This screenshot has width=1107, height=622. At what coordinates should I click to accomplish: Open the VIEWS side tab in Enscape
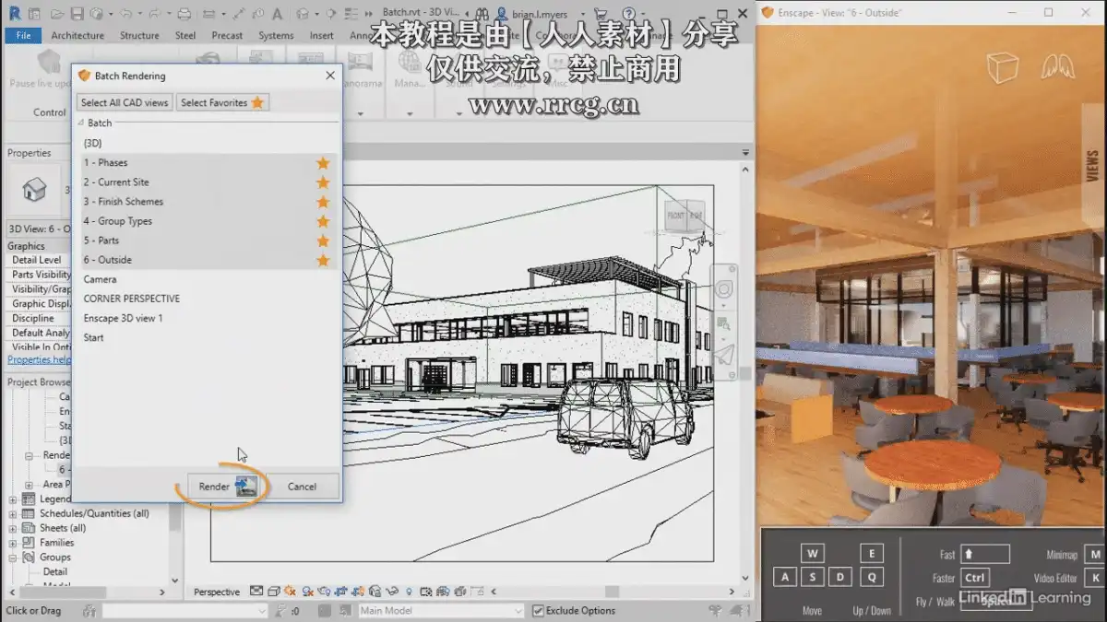pos(1092,168)
